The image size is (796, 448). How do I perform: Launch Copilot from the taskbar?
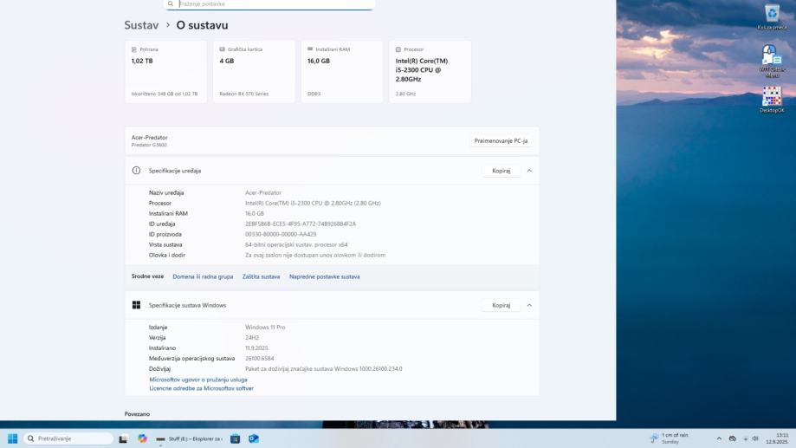142,438
